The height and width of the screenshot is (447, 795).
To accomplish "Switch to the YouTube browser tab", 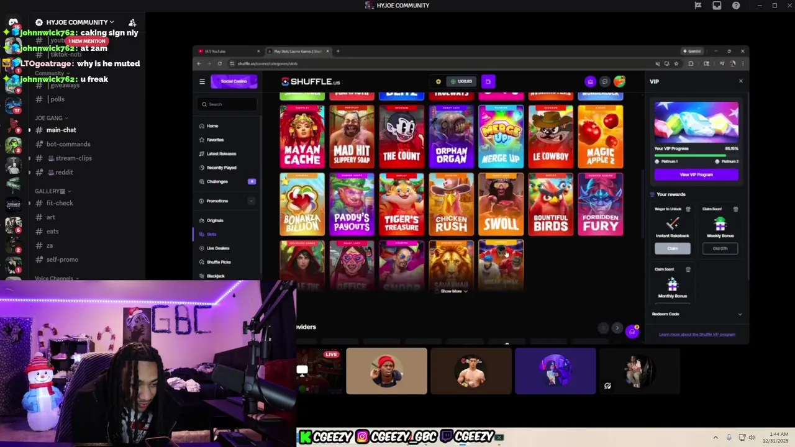I will point(227,51).
